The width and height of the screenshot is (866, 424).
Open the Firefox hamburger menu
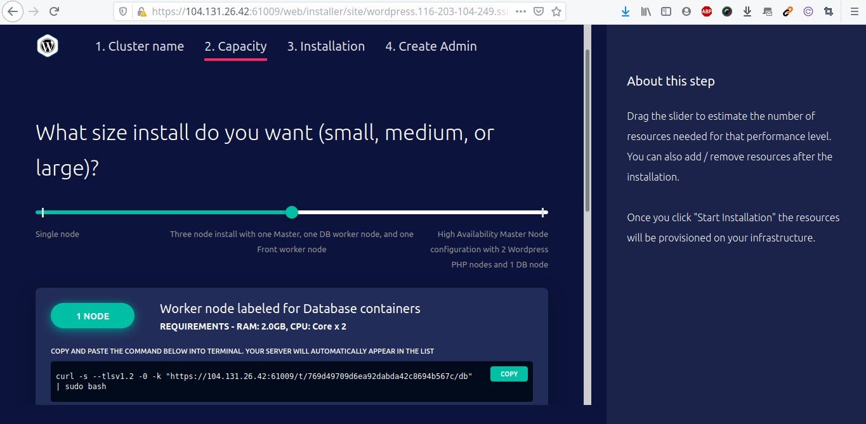pos(853,11)
